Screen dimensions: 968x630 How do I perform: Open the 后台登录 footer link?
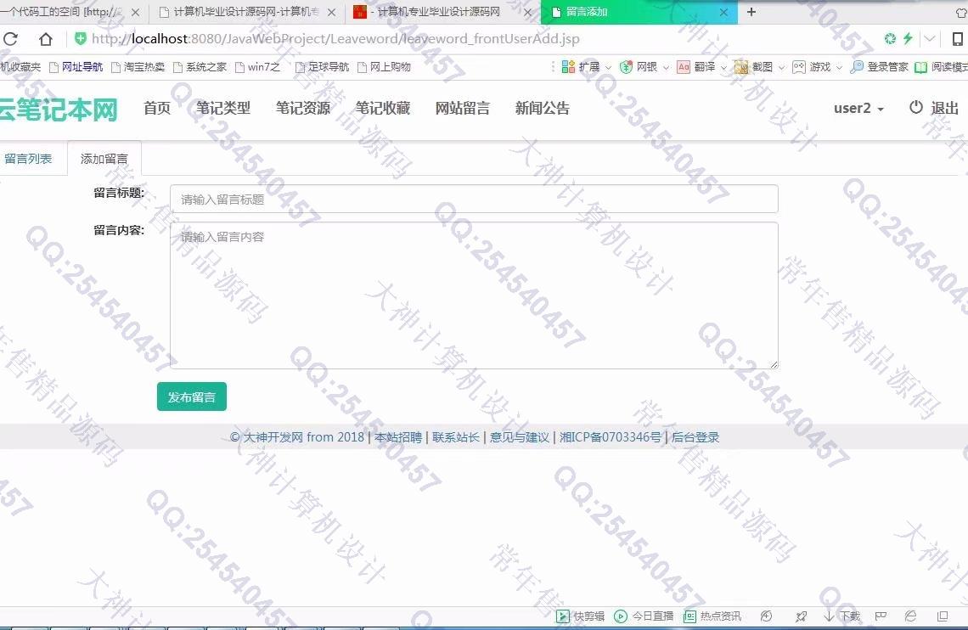695,437
